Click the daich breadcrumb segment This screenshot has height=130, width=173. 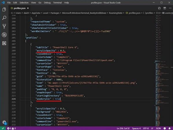point(26,13)
